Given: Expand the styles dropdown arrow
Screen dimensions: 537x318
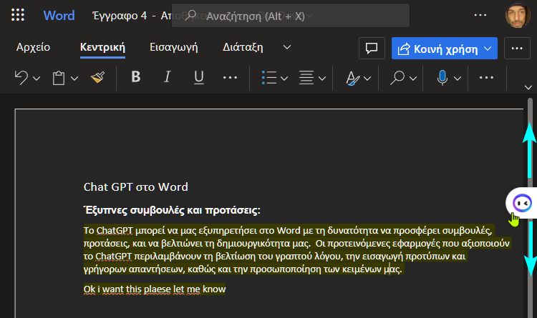Looking at the screenshot, I should (367, 79).
